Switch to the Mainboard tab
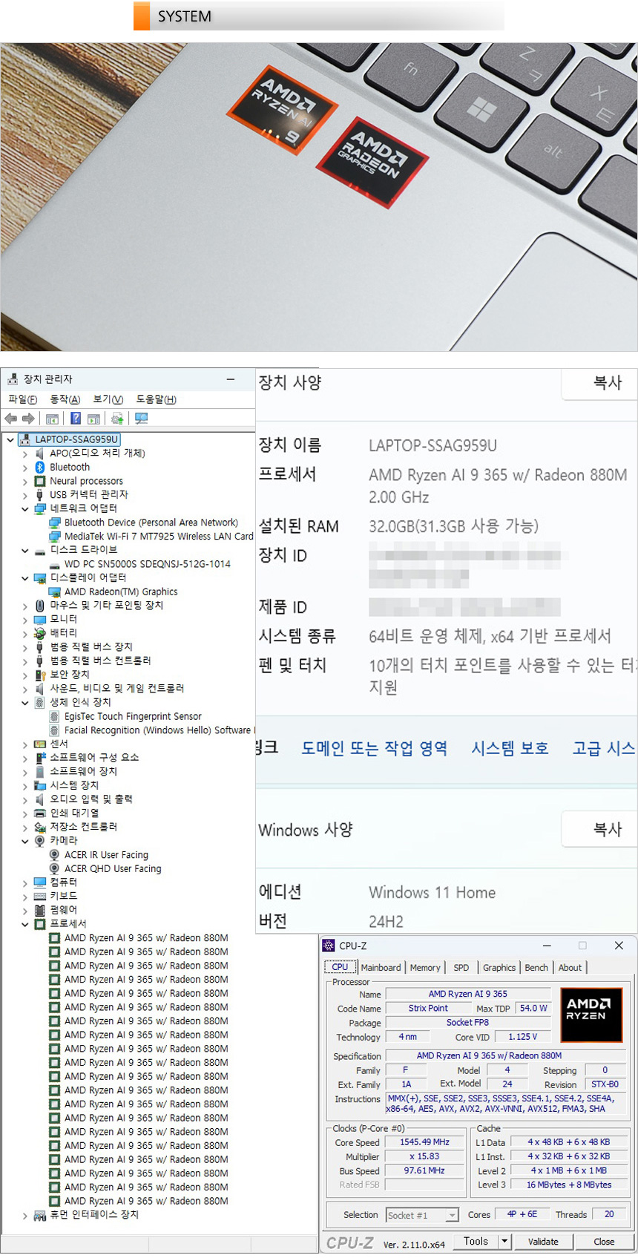 click(x=381, y=967)
